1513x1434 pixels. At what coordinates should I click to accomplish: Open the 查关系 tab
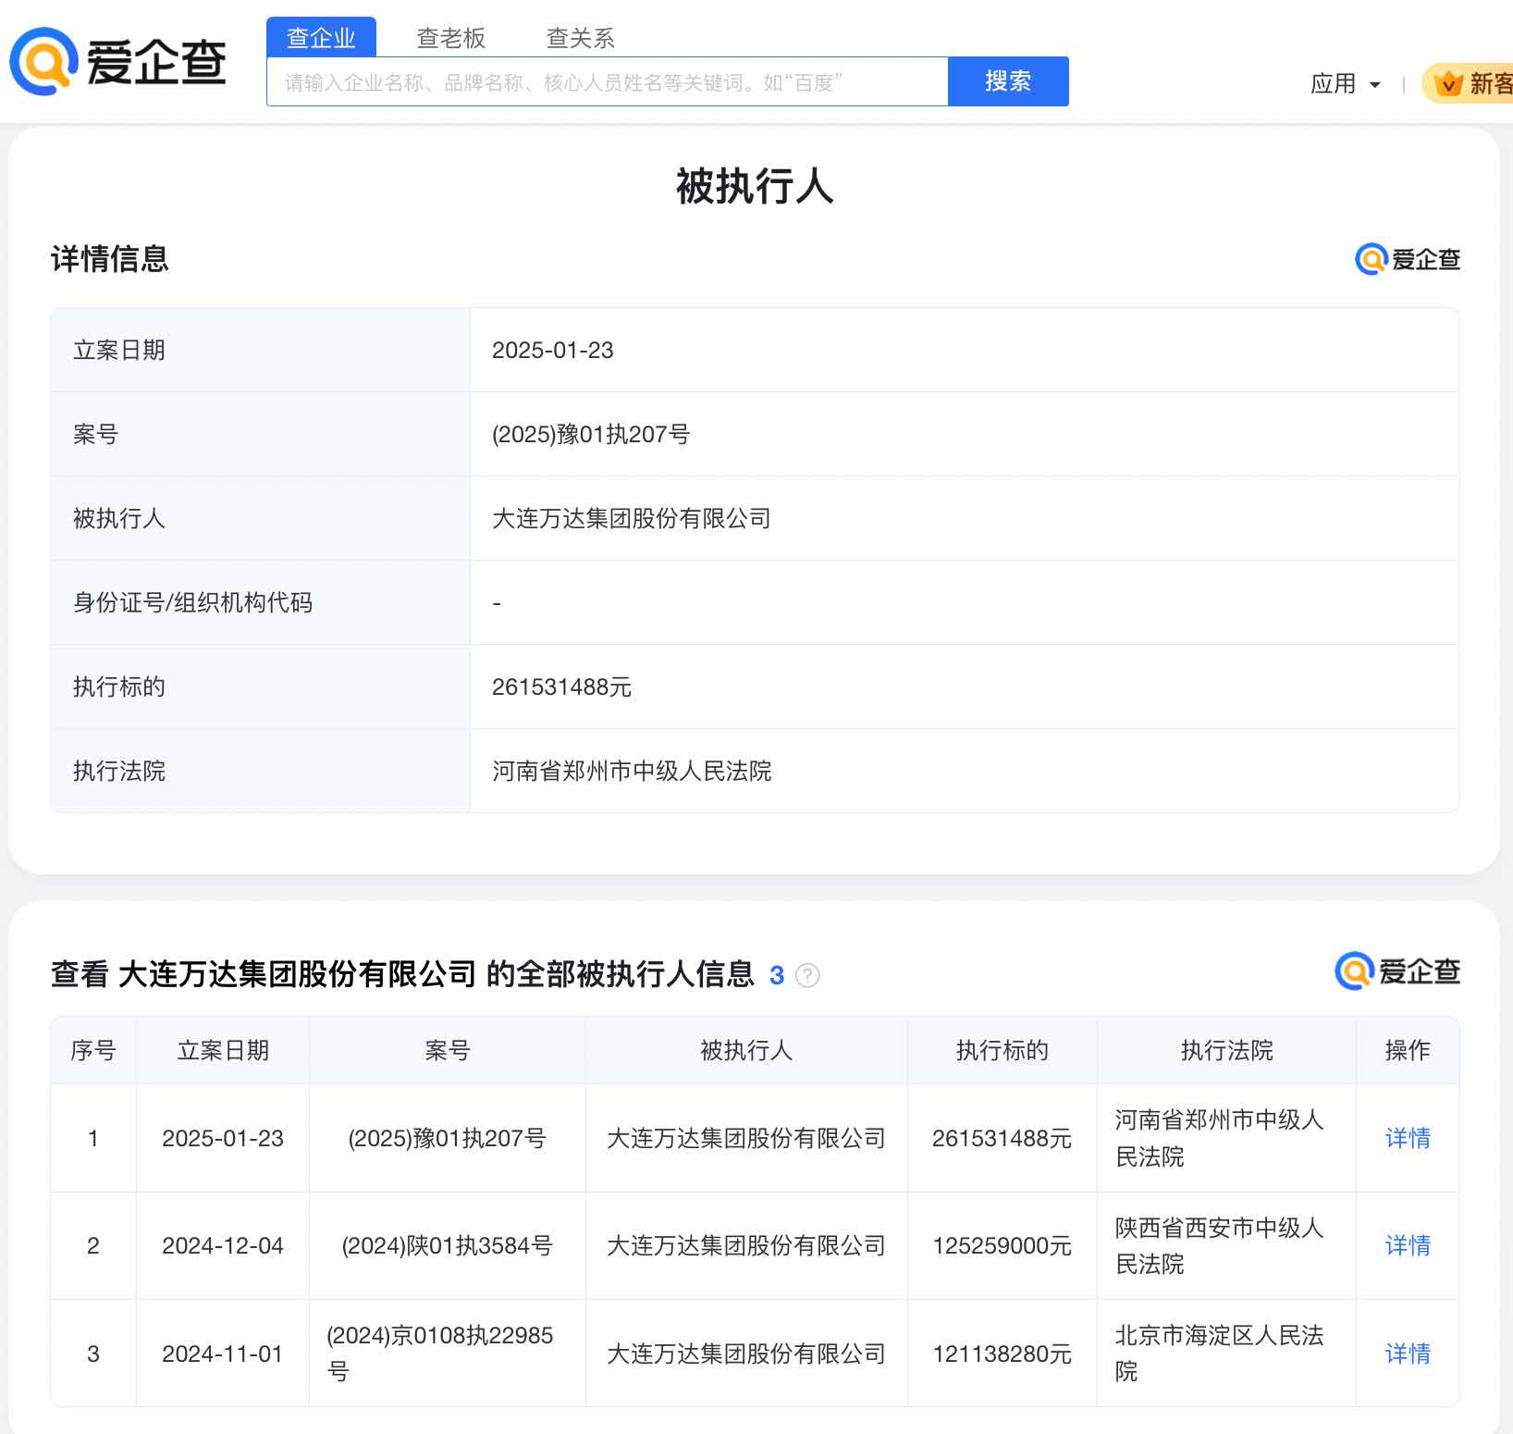pos(581,37)
